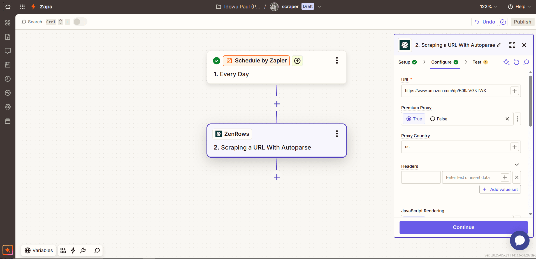Expand the scraper Zap name dropdown
Image resolution: width=536 pixels, height=259 pixels.
(x=319, y=7)
